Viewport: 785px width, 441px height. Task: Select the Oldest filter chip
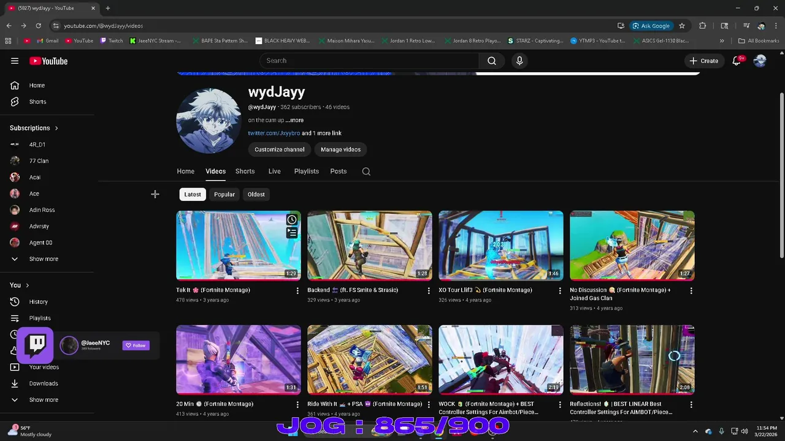256,194
